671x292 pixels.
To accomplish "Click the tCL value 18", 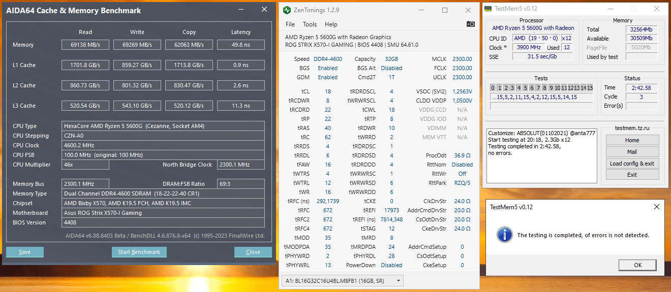I will 328,91.
